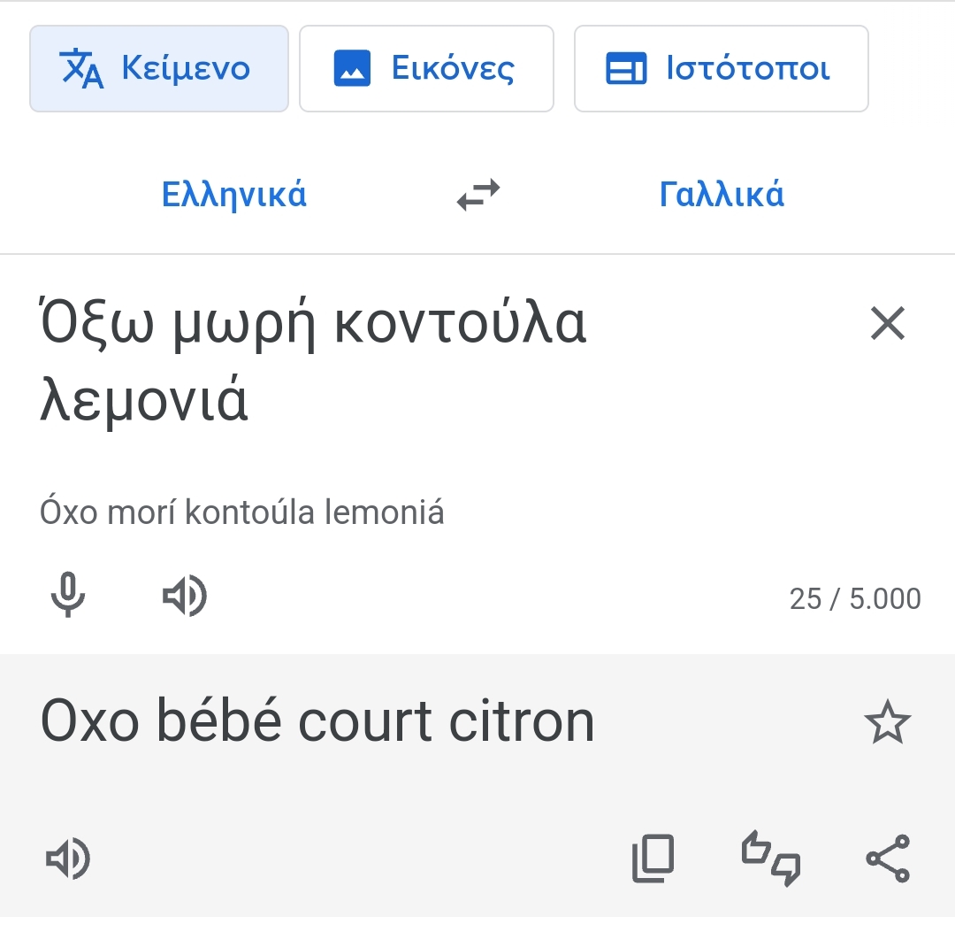Clear source text with X icon

(x=888, y=324)
